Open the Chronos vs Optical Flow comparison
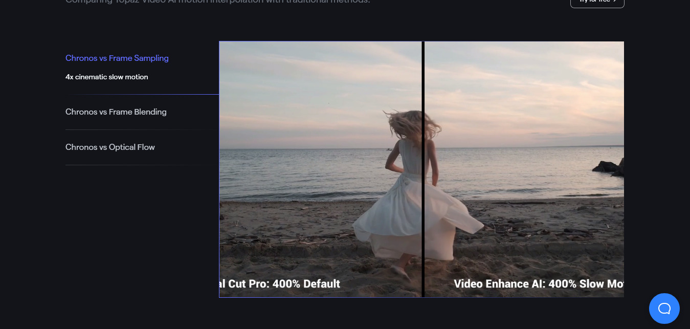This screenshot has height=329, width=690. point(110,147)
